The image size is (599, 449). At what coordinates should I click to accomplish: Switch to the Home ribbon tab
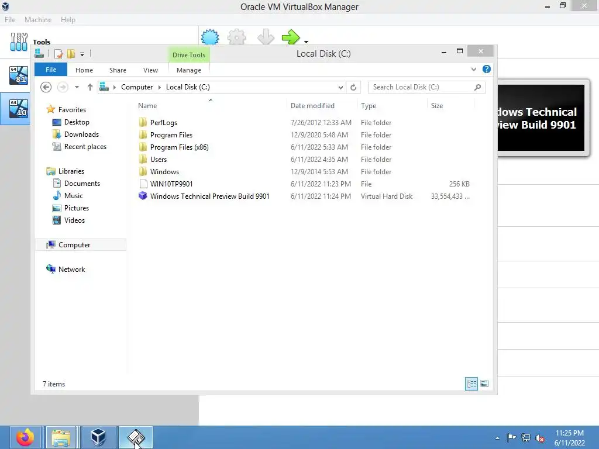[84, 70]
